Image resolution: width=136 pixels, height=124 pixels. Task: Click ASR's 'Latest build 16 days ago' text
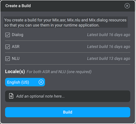click(x=108, y=47)
